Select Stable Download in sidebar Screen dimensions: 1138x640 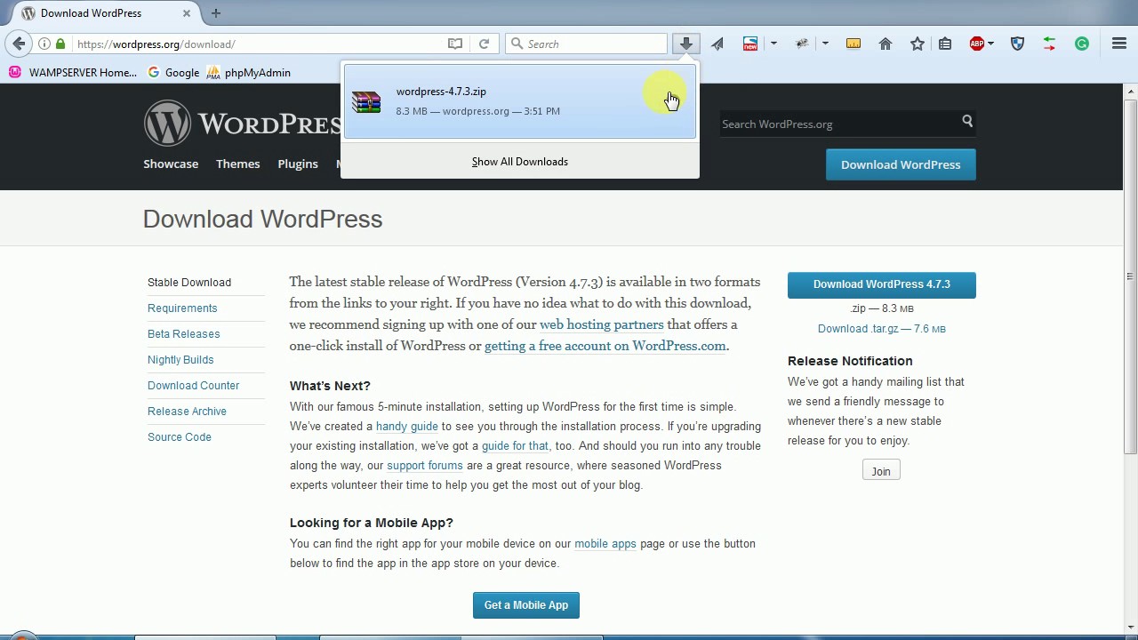[189, 282]
